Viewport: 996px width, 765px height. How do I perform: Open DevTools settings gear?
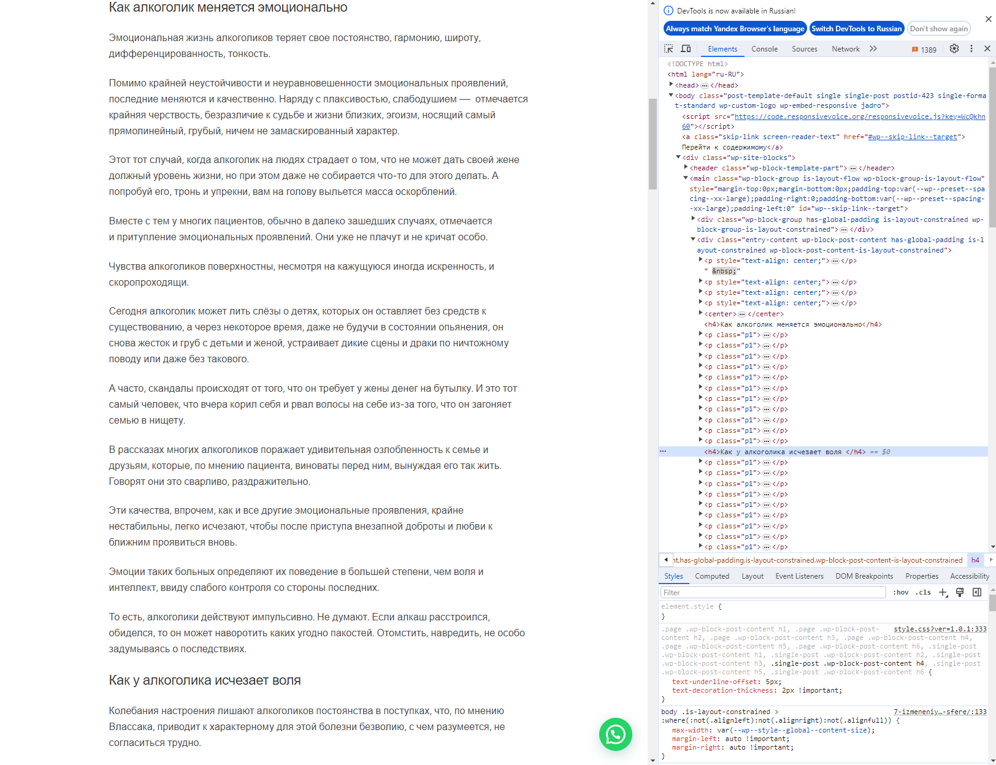tap(954, 49)
